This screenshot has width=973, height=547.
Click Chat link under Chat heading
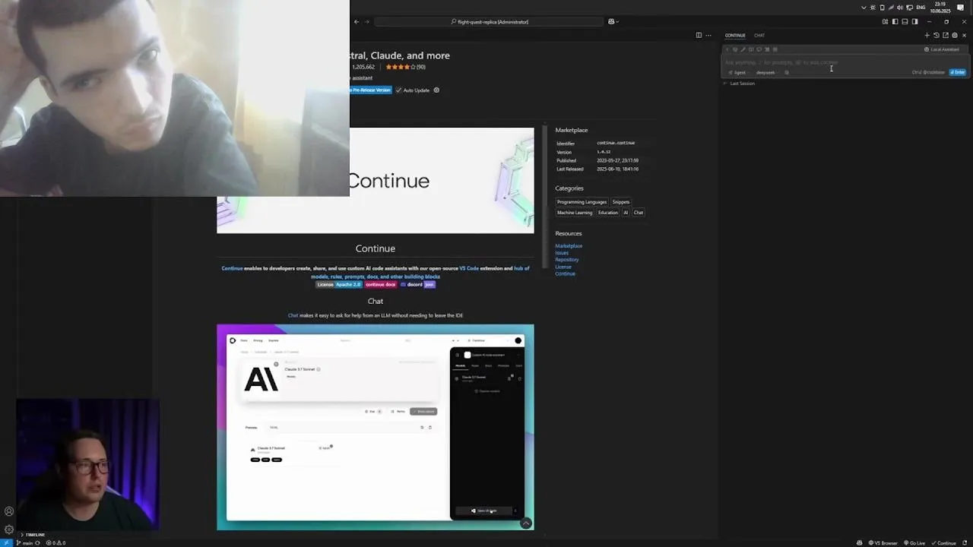[x=293, y=315]
